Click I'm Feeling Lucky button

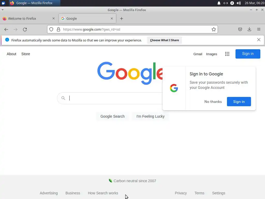pyautogui.click(x=150, y=116)
